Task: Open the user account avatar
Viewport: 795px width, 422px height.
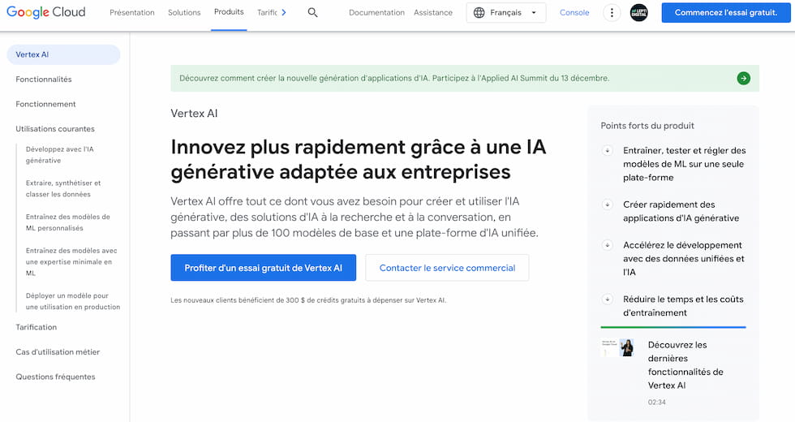Action: click(639, 13)
